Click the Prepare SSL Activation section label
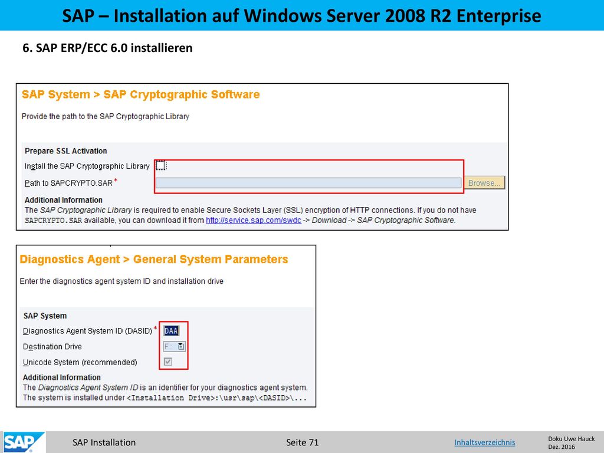This screenshot has width=604, height=453. 66,151
